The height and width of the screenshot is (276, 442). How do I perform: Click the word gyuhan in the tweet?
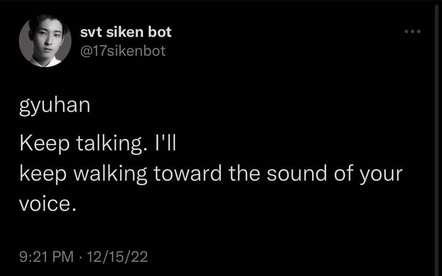point(55,106)
